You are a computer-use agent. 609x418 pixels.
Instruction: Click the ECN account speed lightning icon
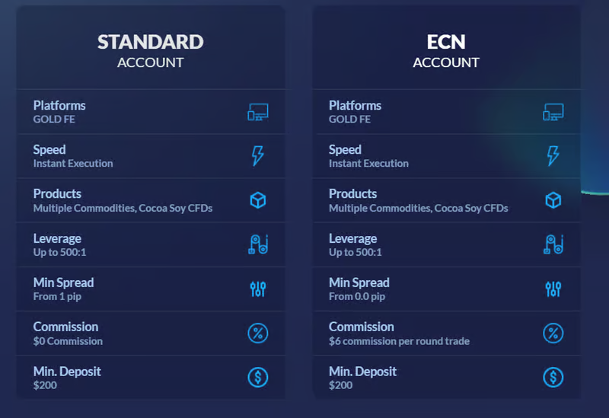coord(553,156)
